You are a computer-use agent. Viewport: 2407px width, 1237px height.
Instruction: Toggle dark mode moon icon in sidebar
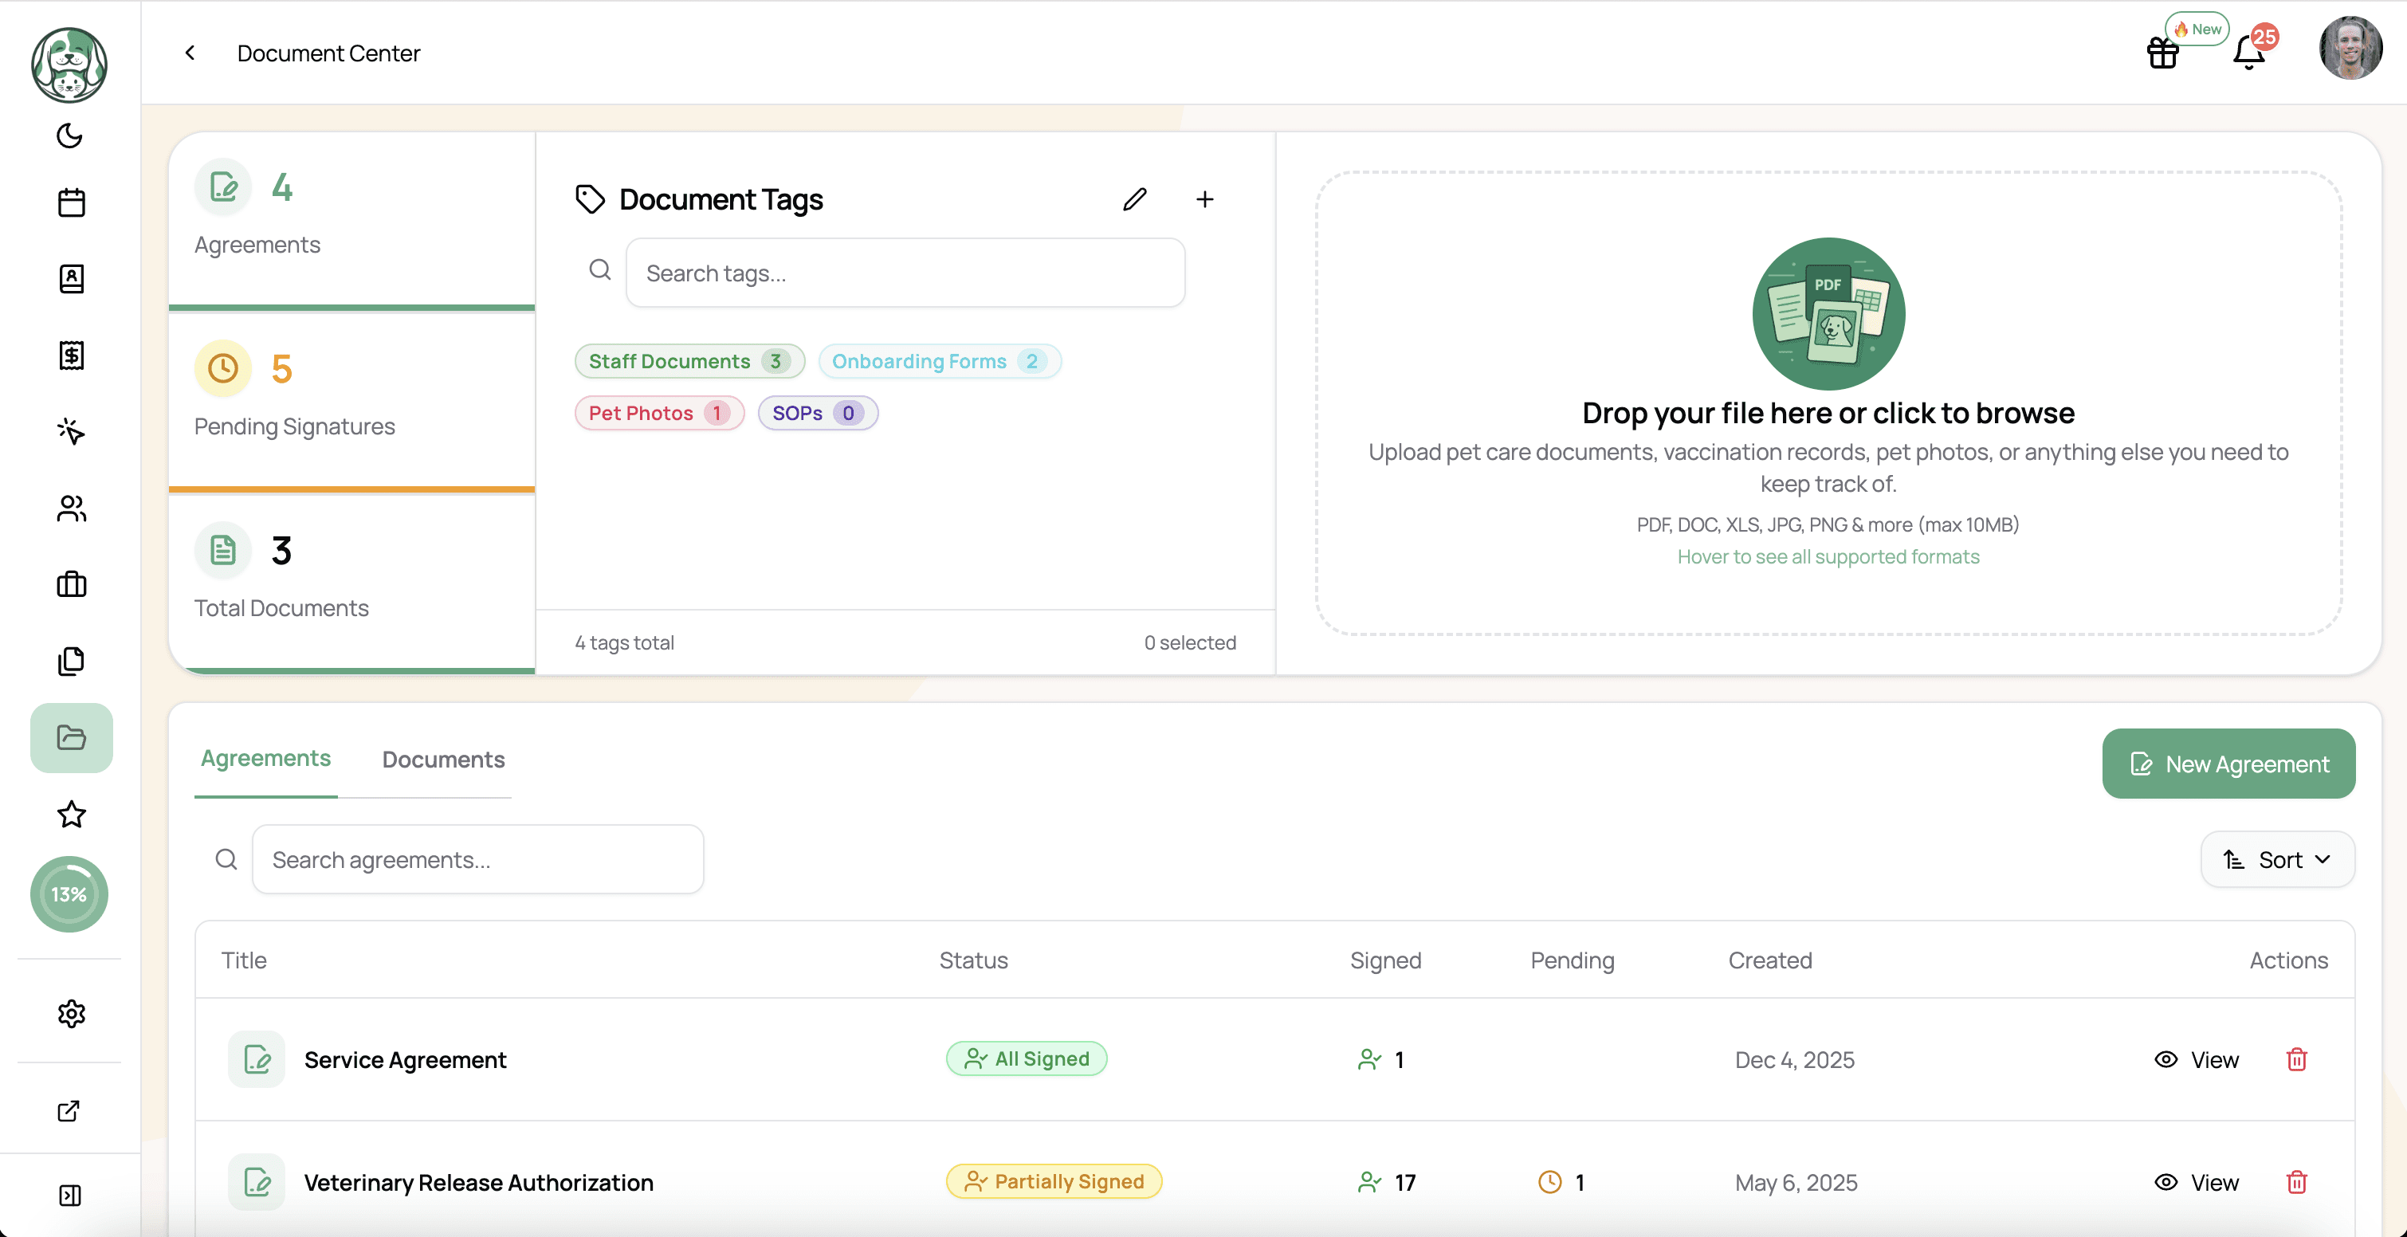[x=70, y=135]
